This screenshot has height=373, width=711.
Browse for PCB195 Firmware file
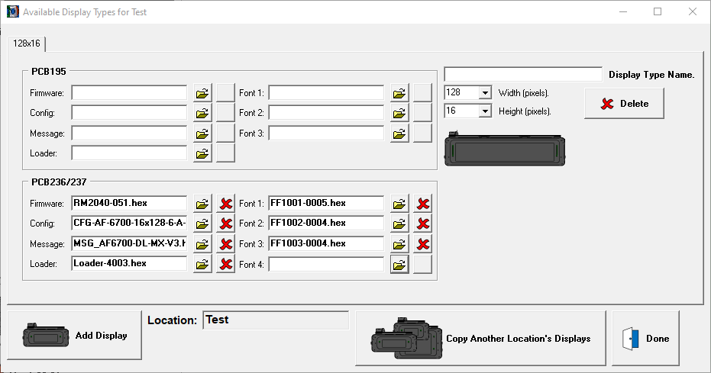(202, 93)
